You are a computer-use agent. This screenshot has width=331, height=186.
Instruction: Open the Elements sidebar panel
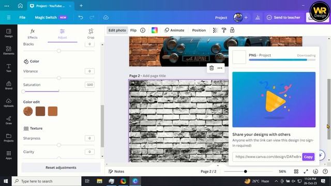(x=9, y=51)
